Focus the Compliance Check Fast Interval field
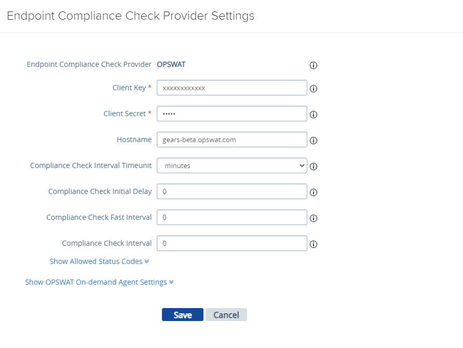Screen dimensions: 463x348 (x=232, y=217)
